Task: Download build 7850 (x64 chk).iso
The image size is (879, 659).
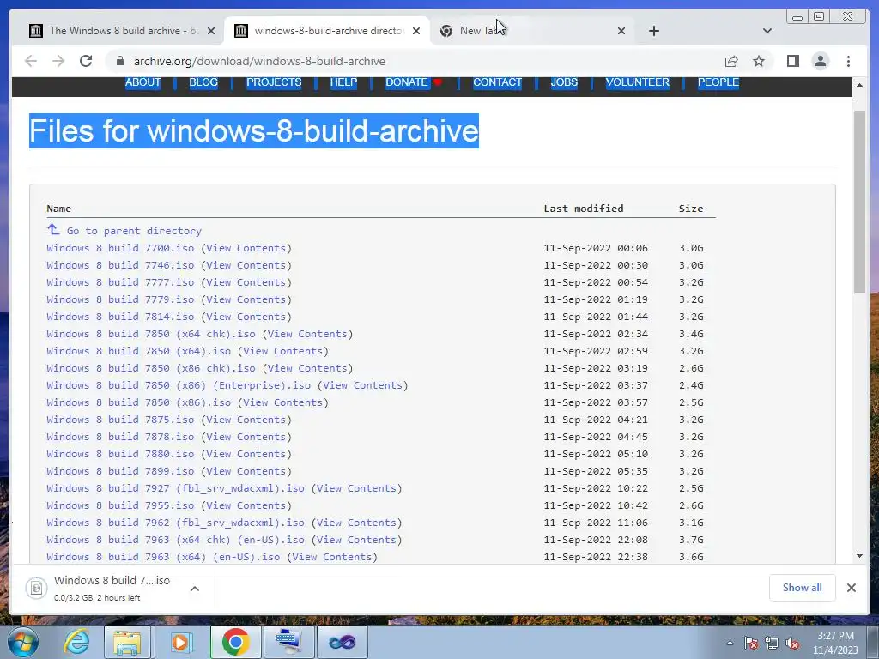Action: [151, 334]
